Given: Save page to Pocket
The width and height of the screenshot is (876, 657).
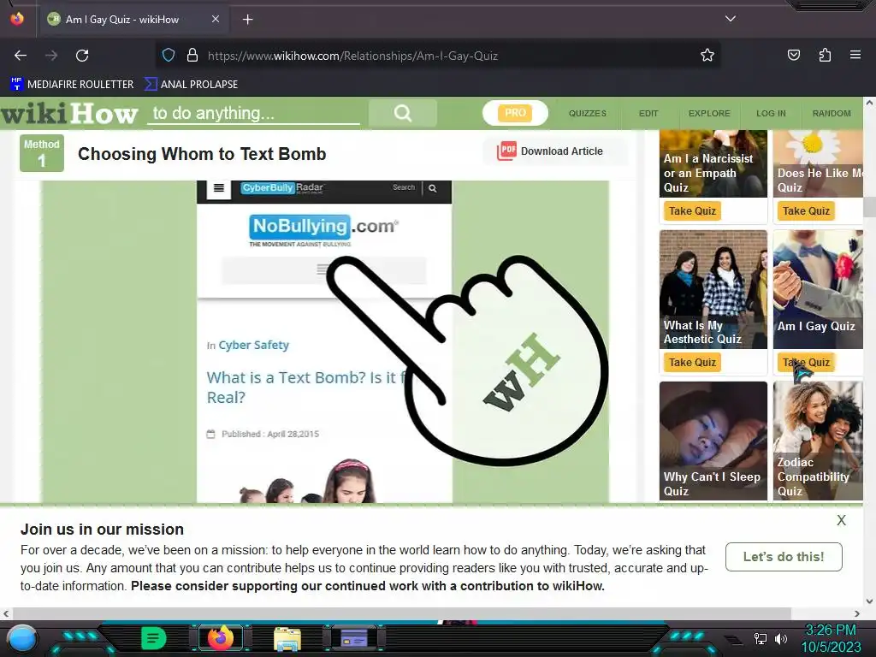Looking at the screenshot, I should (x=793, y=56).
